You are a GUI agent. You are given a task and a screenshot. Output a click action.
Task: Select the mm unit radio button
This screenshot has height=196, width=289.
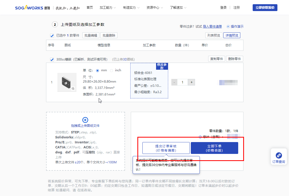[x=98, y=71]
